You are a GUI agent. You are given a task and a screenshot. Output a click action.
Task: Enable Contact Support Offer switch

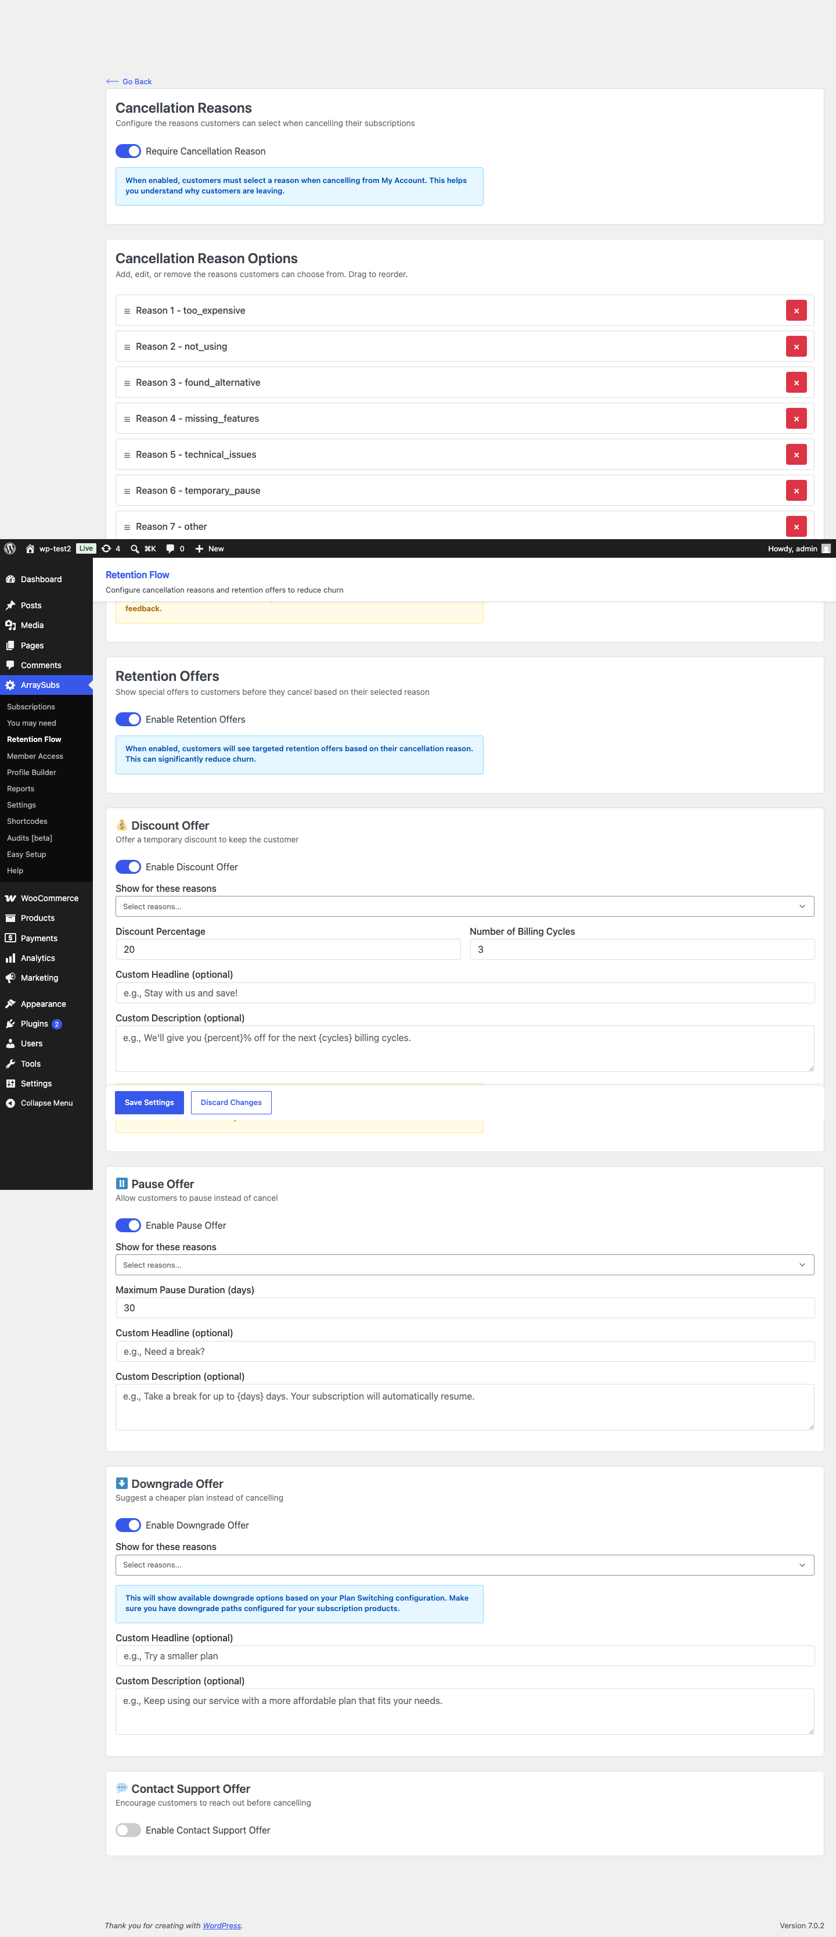click(128, 1830)
